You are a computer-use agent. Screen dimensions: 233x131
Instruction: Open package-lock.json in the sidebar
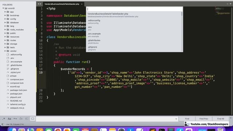click(x=19, y=90)
